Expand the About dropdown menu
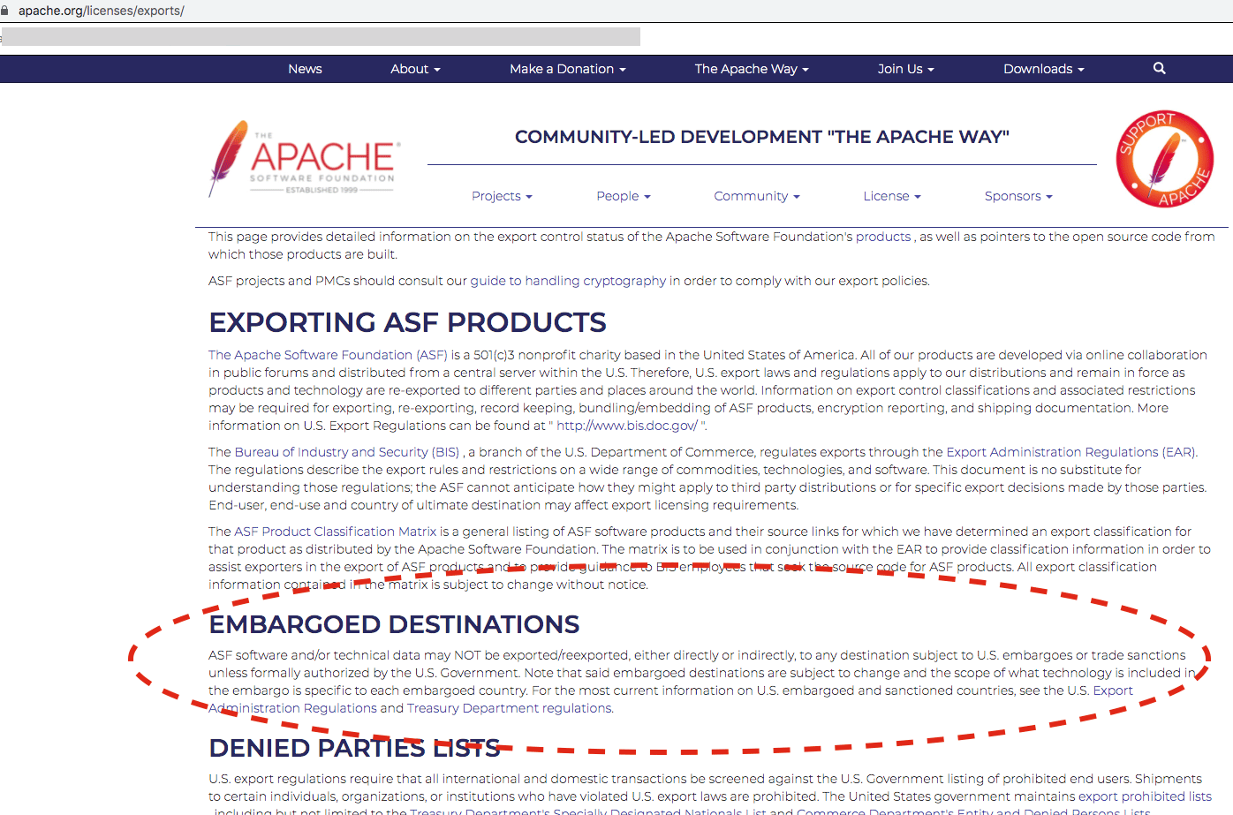This screenshot has height=815, width=1233. tap(415, 69)
